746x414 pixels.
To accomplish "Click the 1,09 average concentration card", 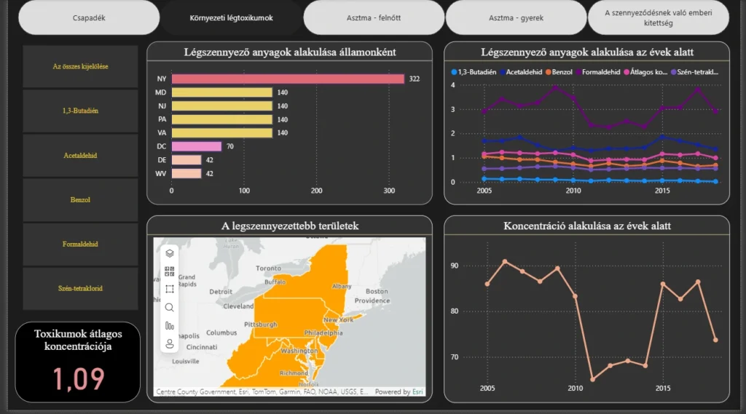I will (x=78, y=362).
